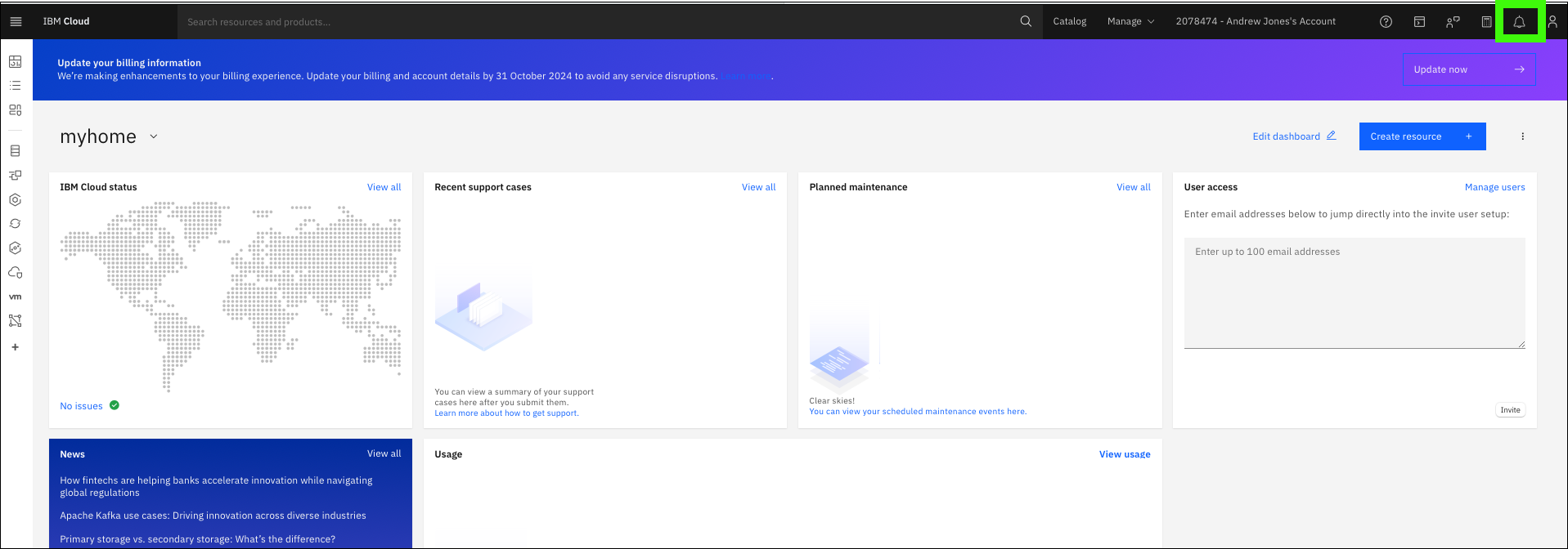Click the arrow on Update now button

[1519, 69]
